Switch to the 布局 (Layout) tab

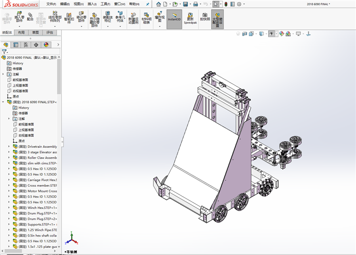pyautogui.click(x=21, y=32)
